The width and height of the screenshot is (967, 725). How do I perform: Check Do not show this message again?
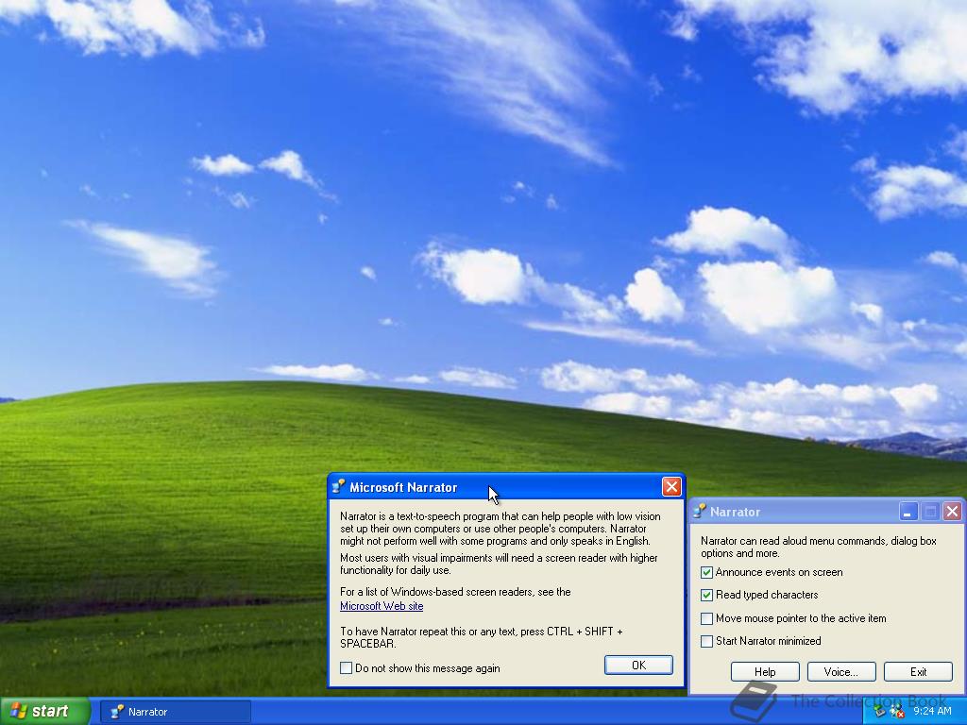point(346,668)
